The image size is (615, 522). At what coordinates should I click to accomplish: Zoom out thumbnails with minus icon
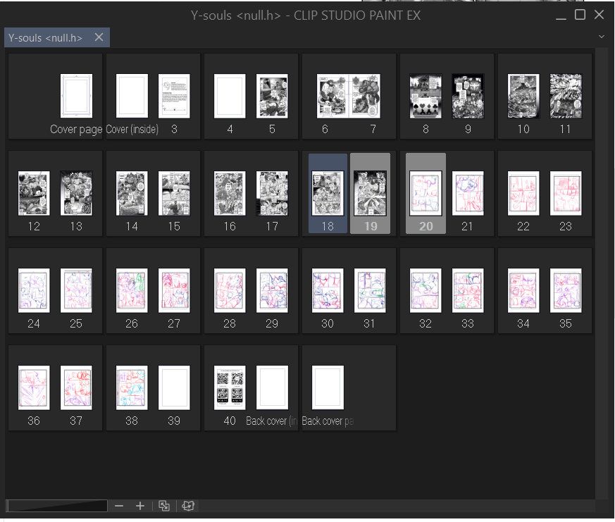pos(119,506)
